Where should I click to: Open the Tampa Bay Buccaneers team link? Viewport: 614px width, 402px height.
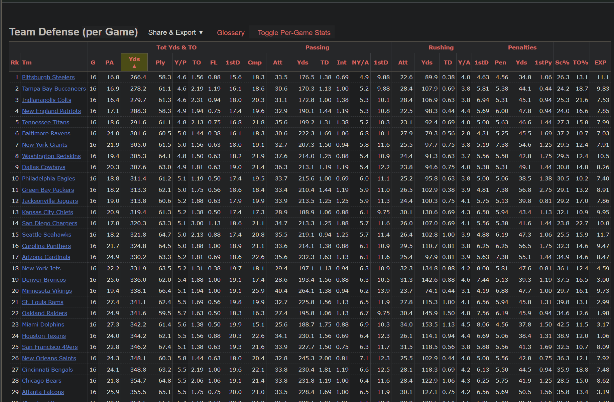54,89
